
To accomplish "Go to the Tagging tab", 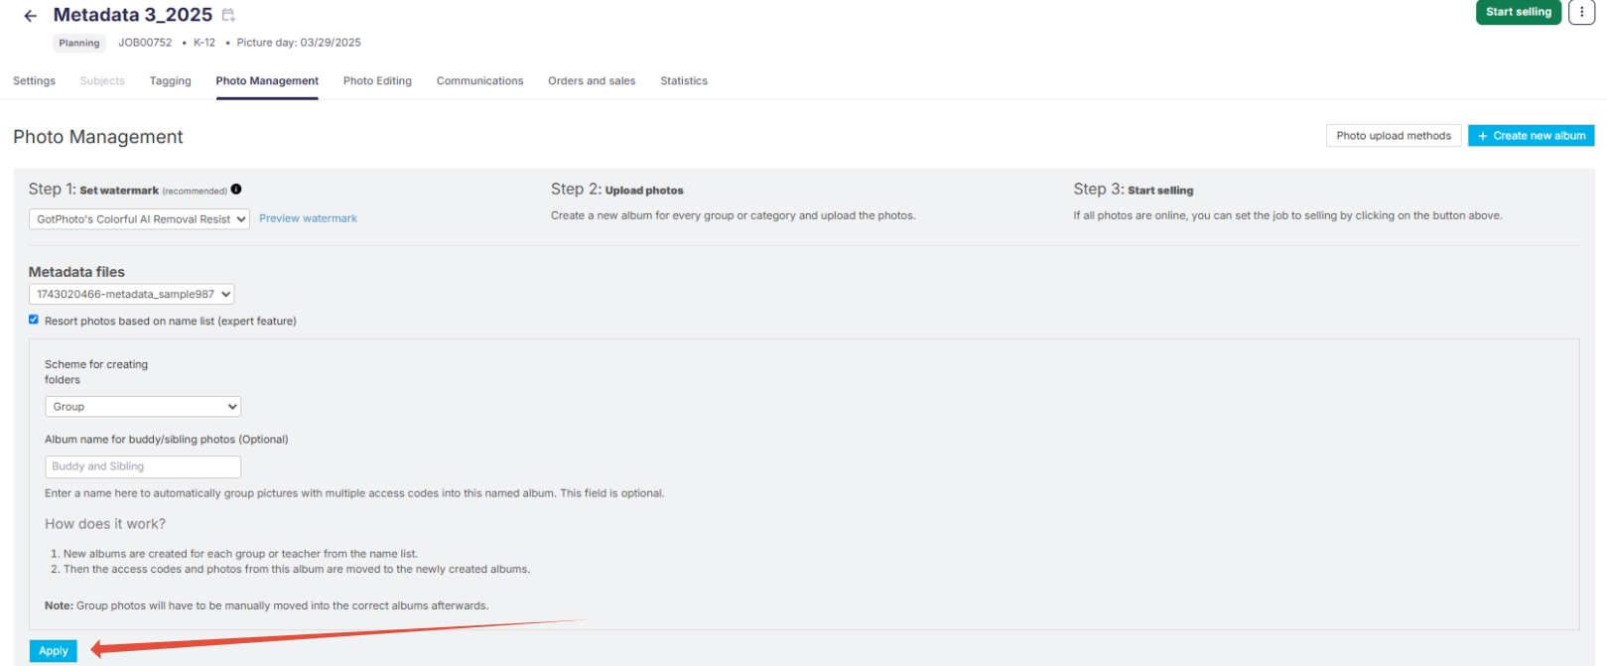I will tap(170, 81).
